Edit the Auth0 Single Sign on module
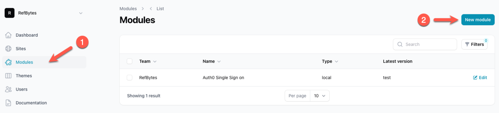This screenshot has height=113, width=499. [x=480, y=78]
